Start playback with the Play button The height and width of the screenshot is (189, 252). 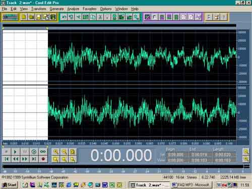pos(16,152)
